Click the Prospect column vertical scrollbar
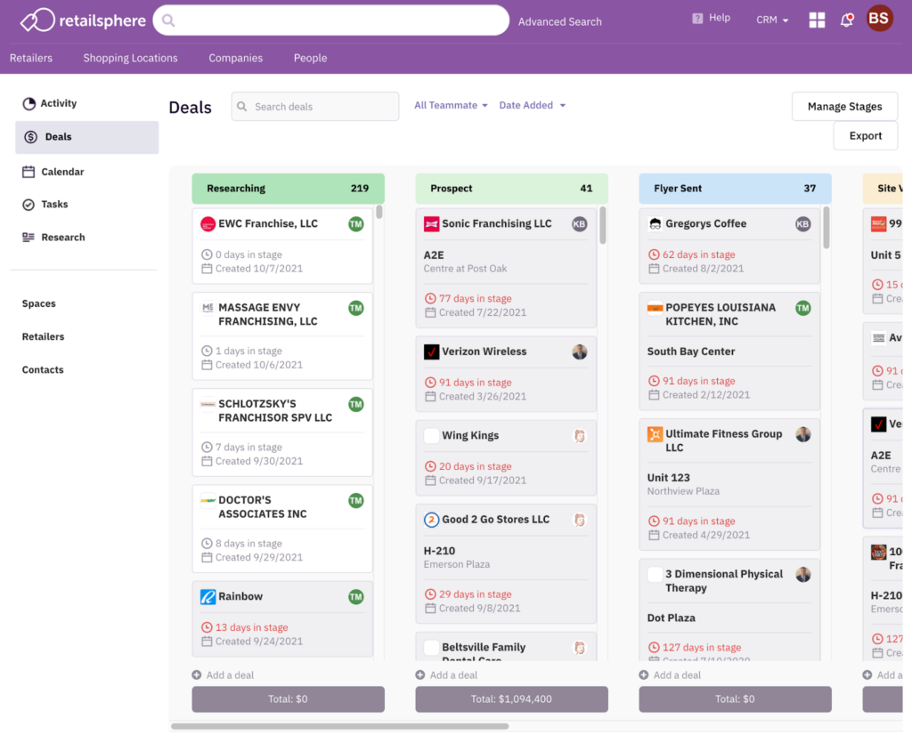Viewport: 912px width, 735px height. click(x=603, y=225)
